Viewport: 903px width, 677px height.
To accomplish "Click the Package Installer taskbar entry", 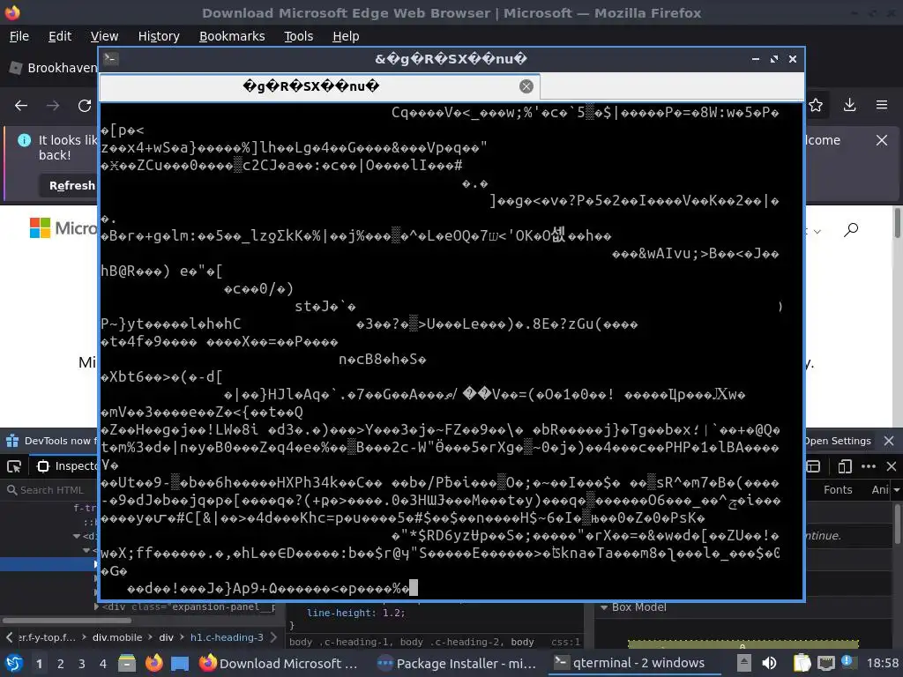I will (x=457, y=663).
